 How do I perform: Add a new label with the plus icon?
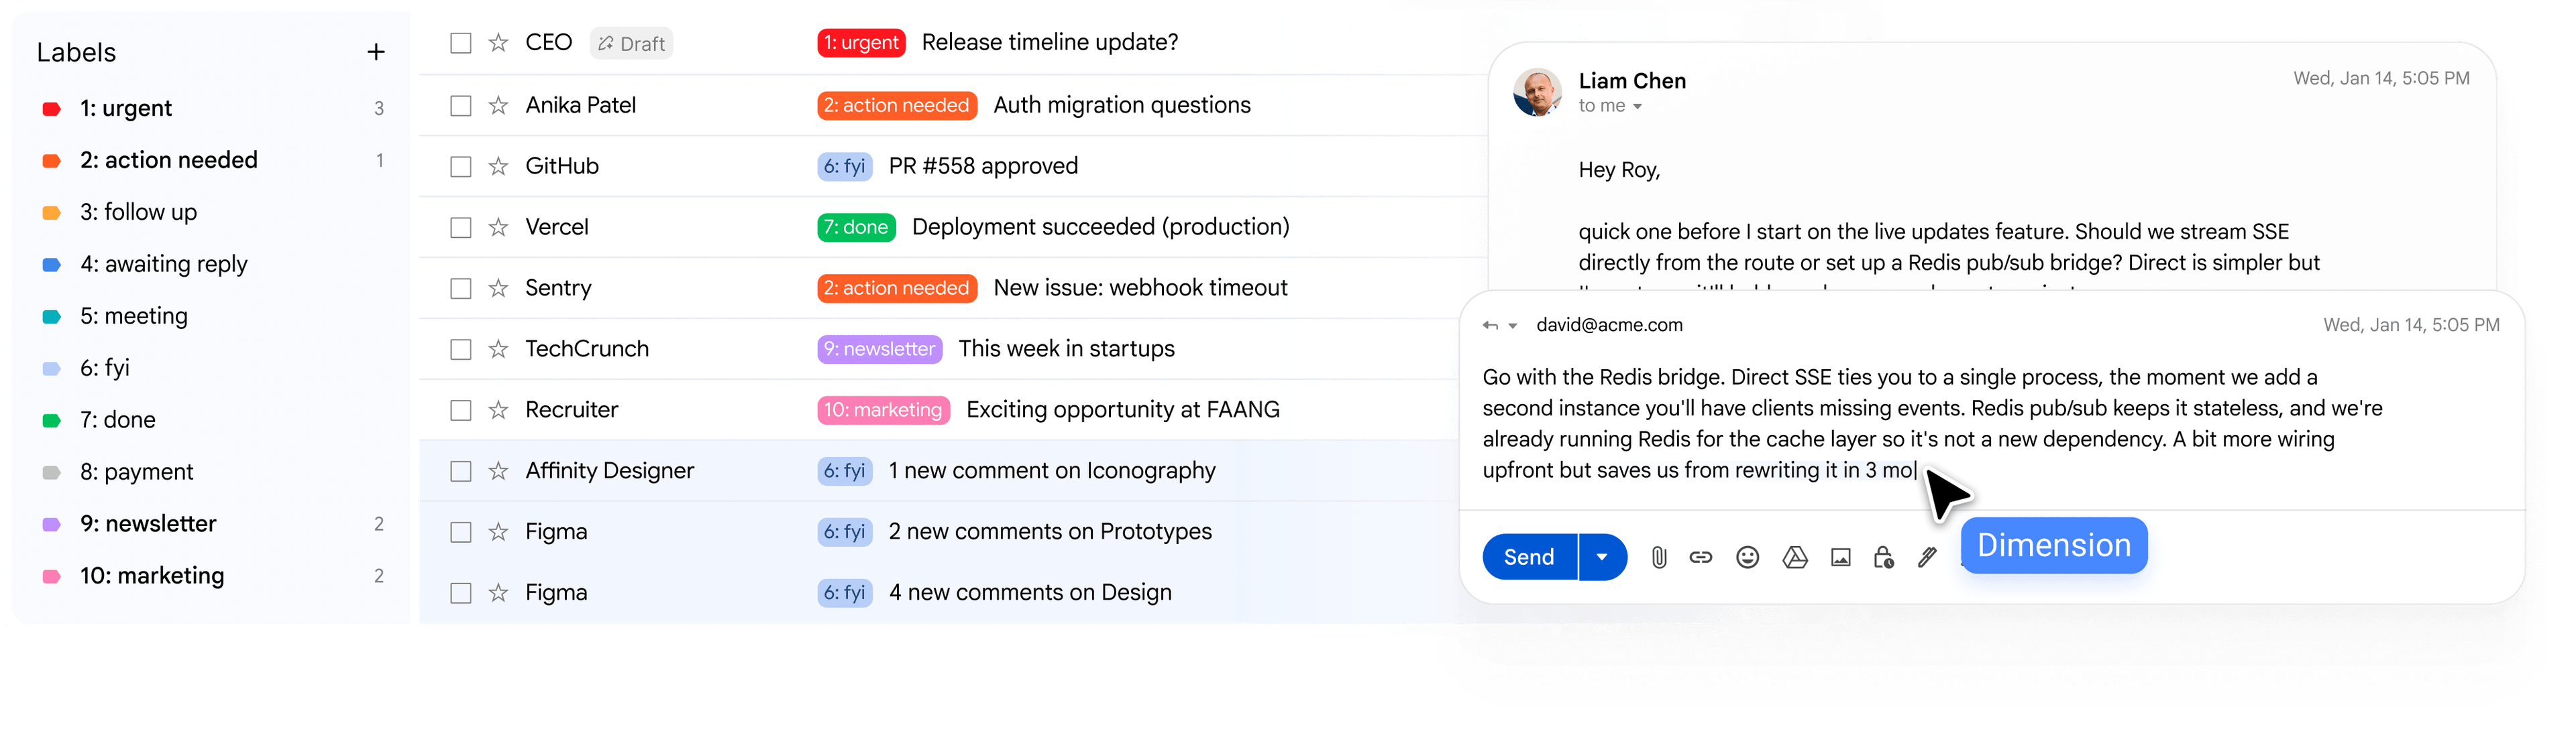pyautogui.click(x=376, y=51)
